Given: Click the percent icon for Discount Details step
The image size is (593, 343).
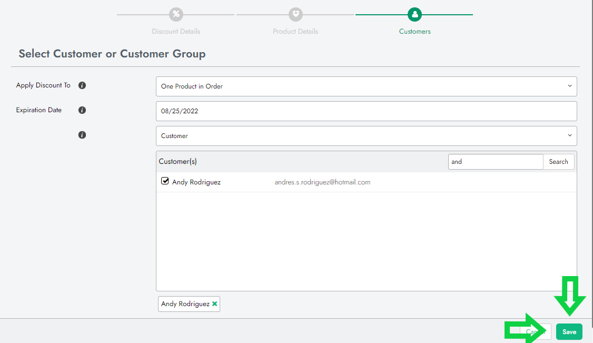Looking at the screenshot, I should pos(176,14).
